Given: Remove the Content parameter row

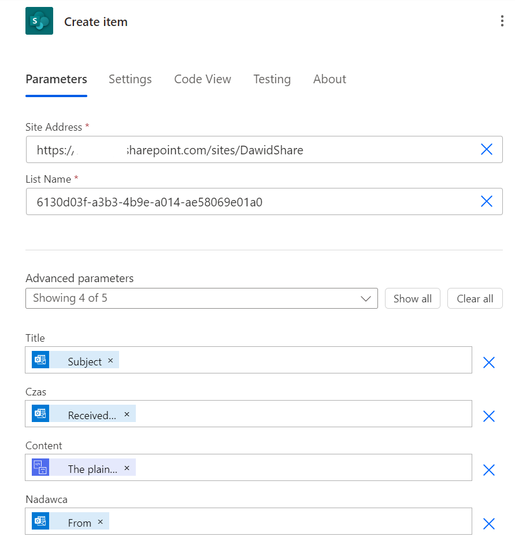Looking at the screenshot, I should click(x=489, y=470).
